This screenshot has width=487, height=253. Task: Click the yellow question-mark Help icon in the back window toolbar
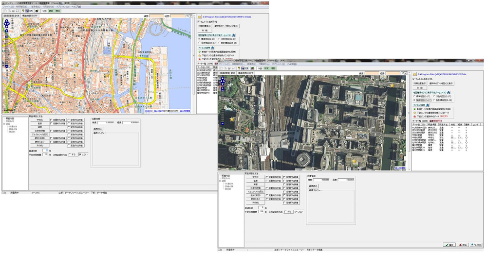(x=23, y=11)
